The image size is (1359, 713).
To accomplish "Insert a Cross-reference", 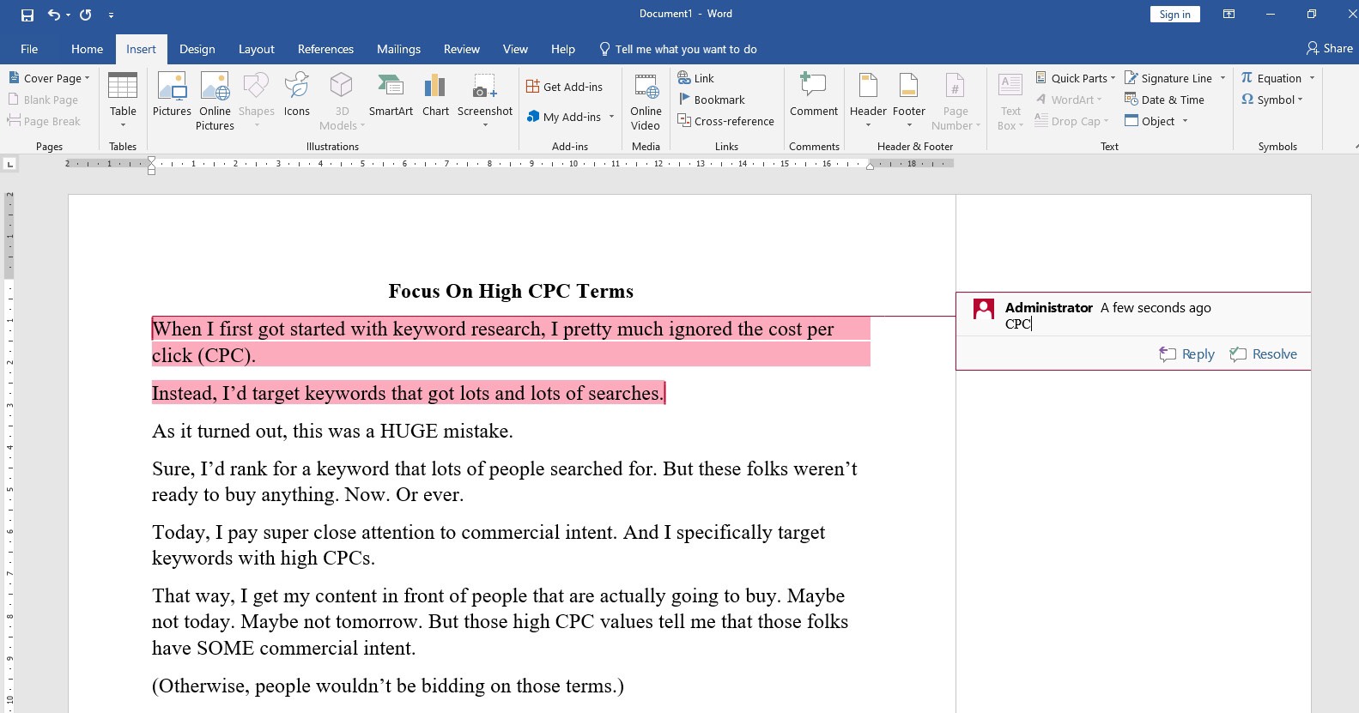I will click(725, 121).
